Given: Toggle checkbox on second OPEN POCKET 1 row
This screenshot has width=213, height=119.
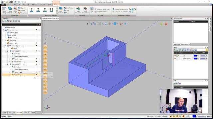Looking at the screenshot, I should click(x=39, y=64).
